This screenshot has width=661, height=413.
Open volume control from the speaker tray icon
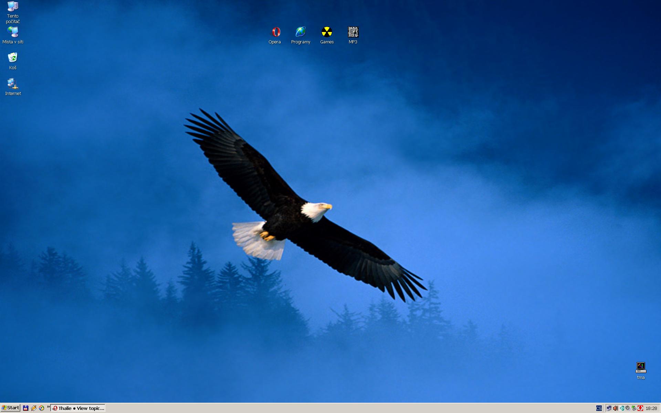(615, 409)
